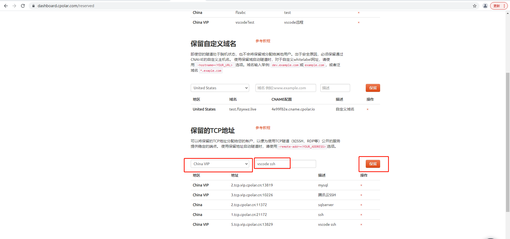Click 保留 button for custom domain
Image resolution: width=510 pixels, height=239 pixels.
[x=373, y=88]
